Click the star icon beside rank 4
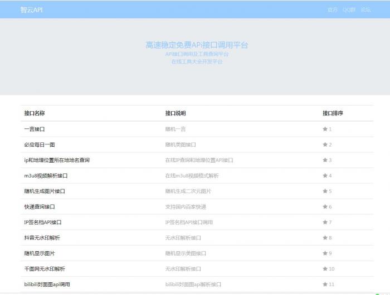Image resolution: width=390 pixels, height=295 pixels. pyautogui.click(x=325, y=176)
